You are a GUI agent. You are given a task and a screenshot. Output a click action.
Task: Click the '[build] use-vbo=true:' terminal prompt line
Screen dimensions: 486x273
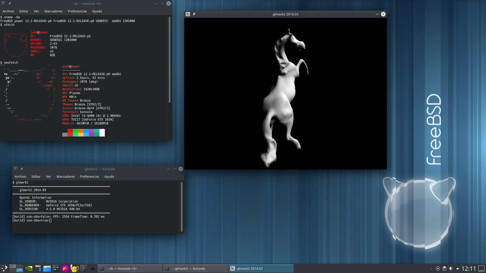point(32,220)
